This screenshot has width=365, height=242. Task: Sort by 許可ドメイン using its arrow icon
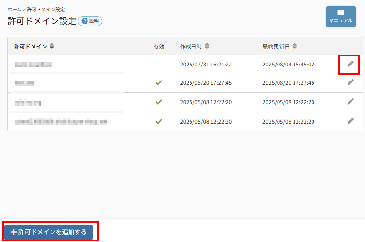click(52, 47)
